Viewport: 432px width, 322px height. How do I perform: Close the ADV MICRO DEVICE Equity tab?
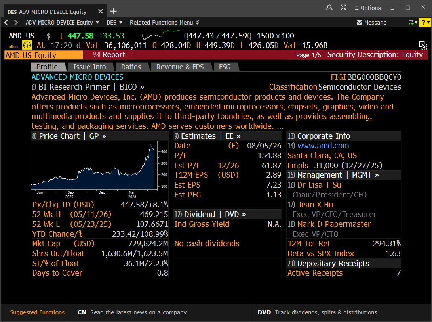click(100, 11)
